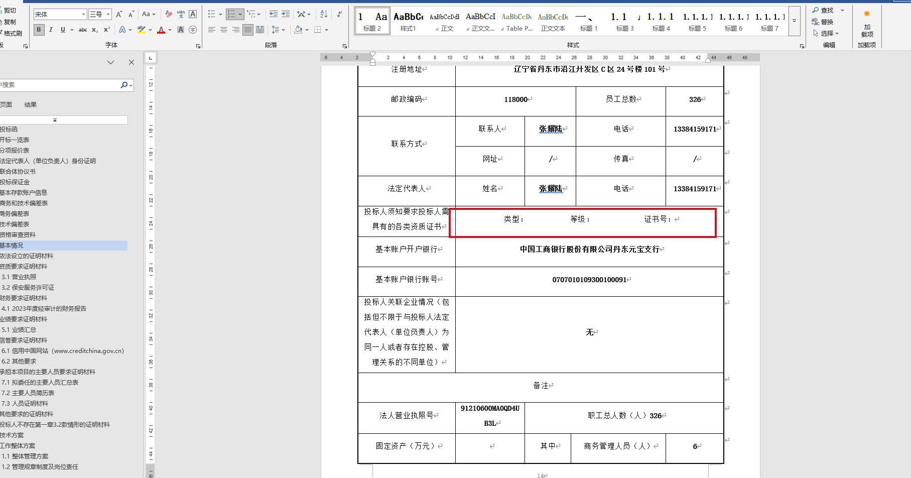This screenshot has height=478, width=911.
Task: Shrink font size with shrink font icon
Action: click(131, 15)
